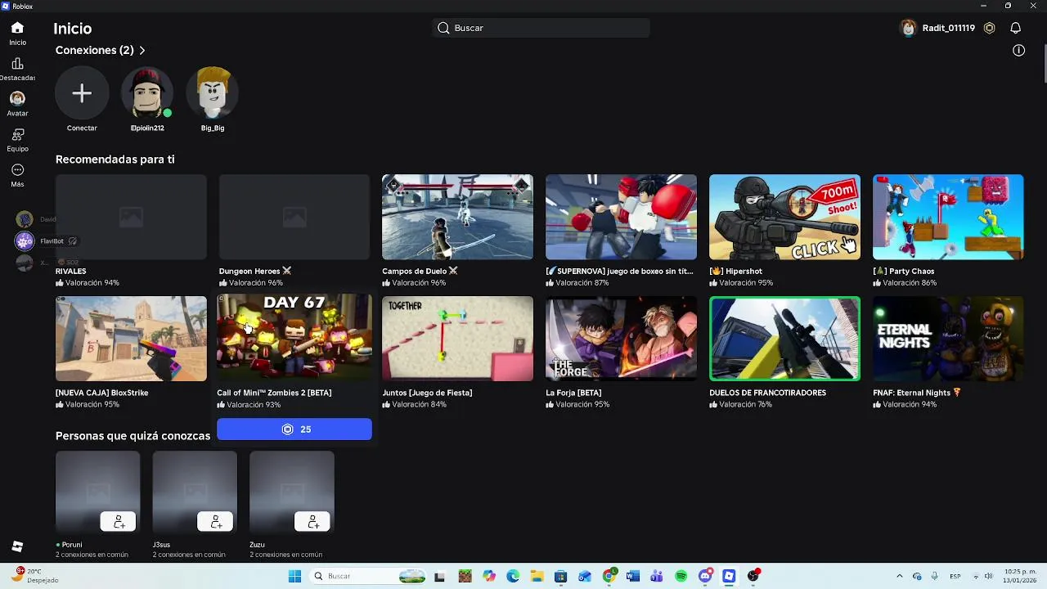Open Discord from the taskbar
This screenshot has height=589, width=1047.
[x=705, y=576]
